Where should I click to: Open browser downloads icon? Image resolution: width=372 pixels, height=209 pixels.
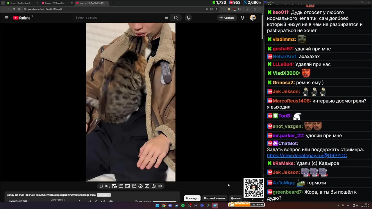(x=247, y=9)
